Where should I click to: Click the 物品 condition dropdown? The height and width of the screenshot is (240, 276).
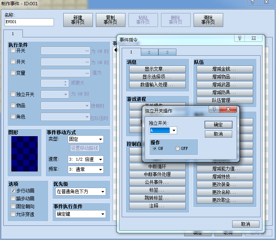click(66, 106)
